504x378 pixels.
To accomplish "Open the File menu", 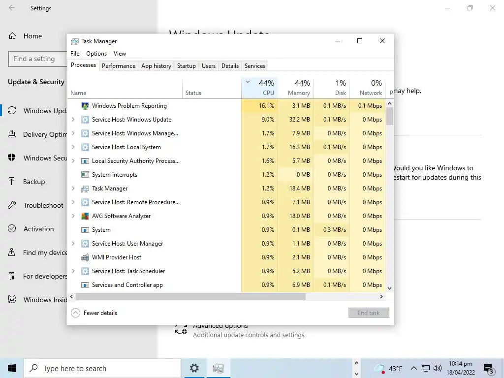I will point(75,54).
